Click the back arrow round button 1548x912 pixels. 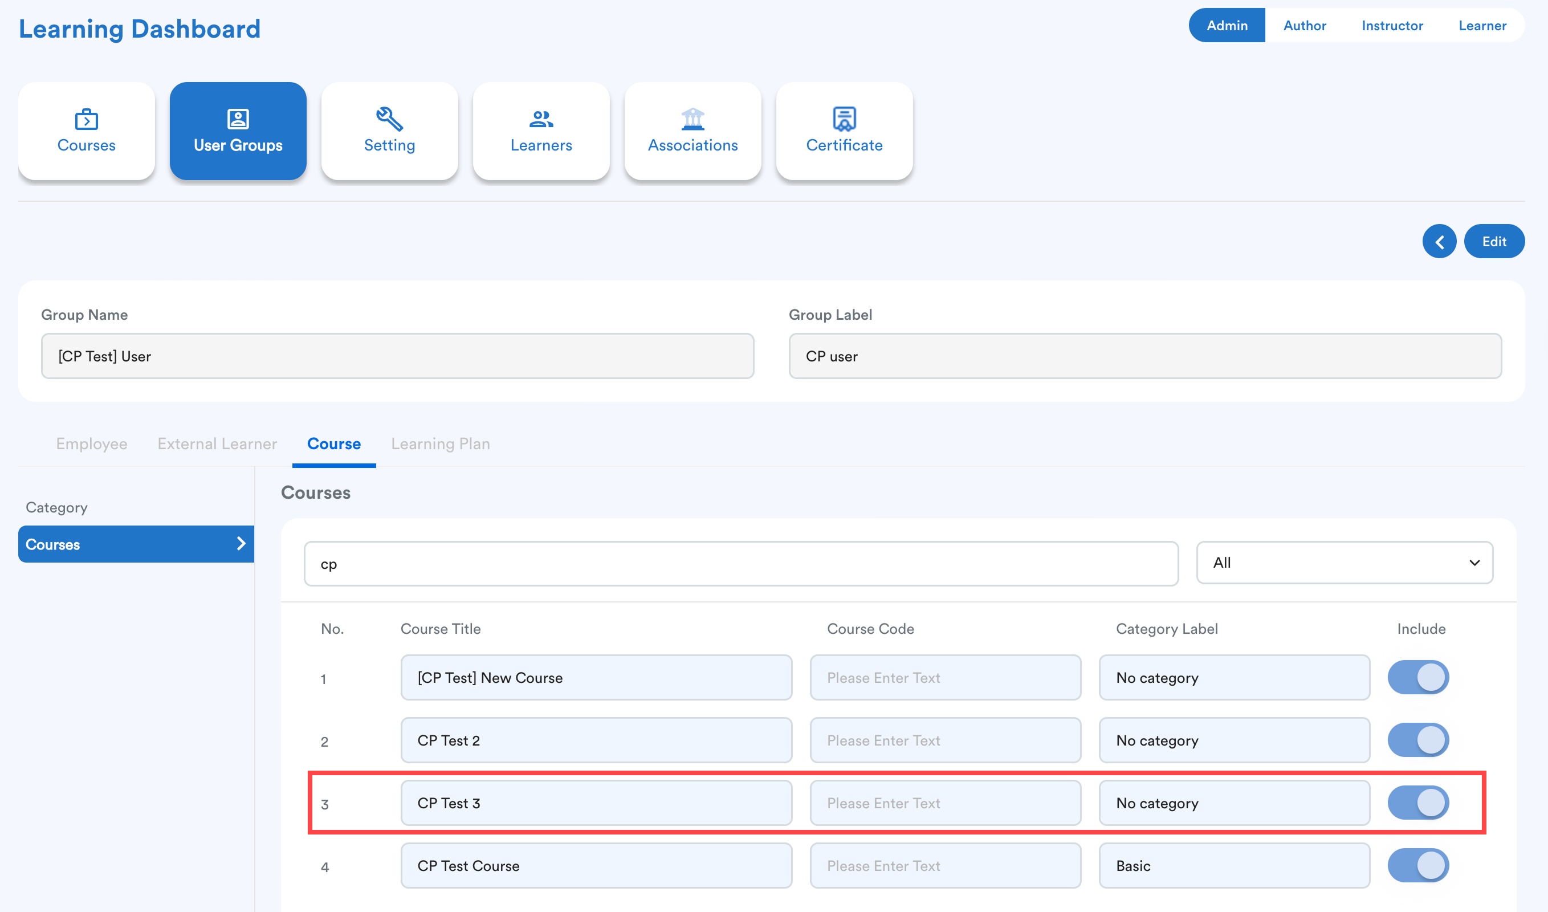pyautogui.click(x=1439, y=242)
